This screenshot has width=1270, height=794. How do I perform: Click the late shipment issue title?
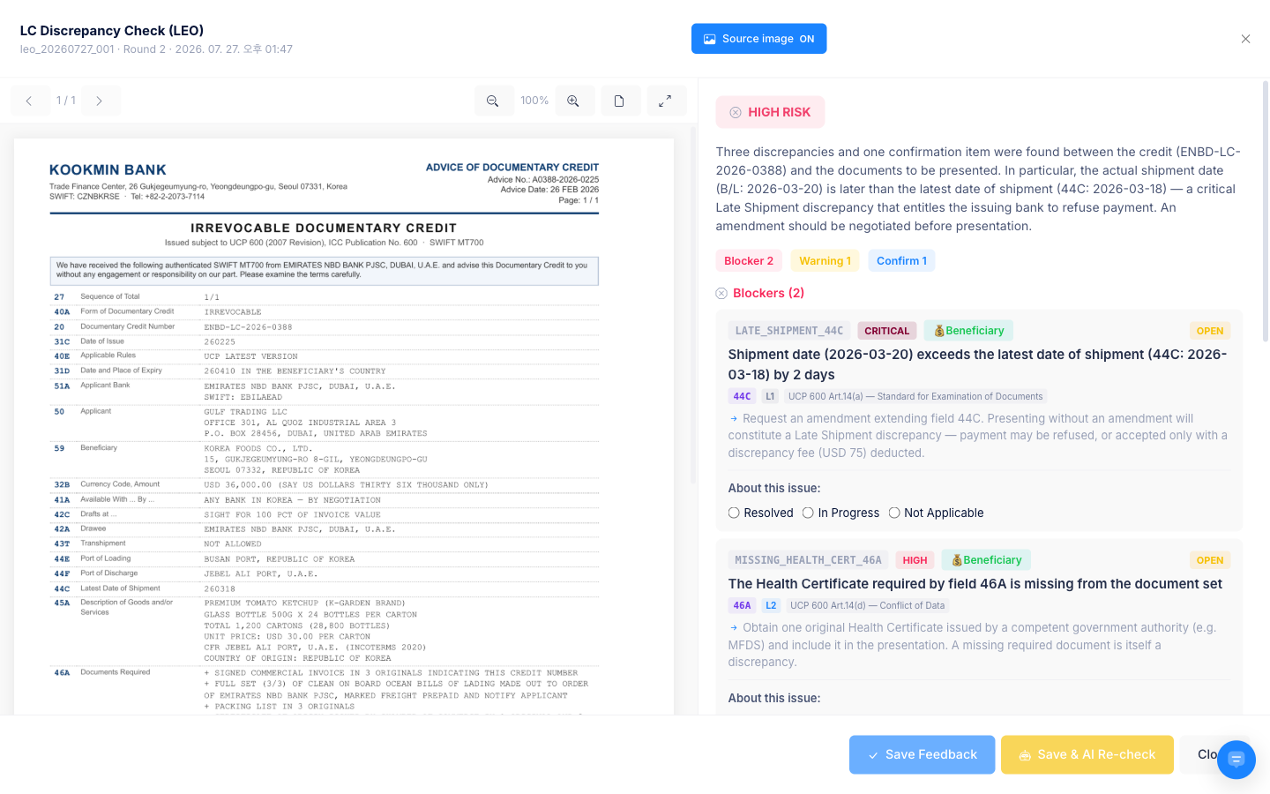tap(977, 364)
